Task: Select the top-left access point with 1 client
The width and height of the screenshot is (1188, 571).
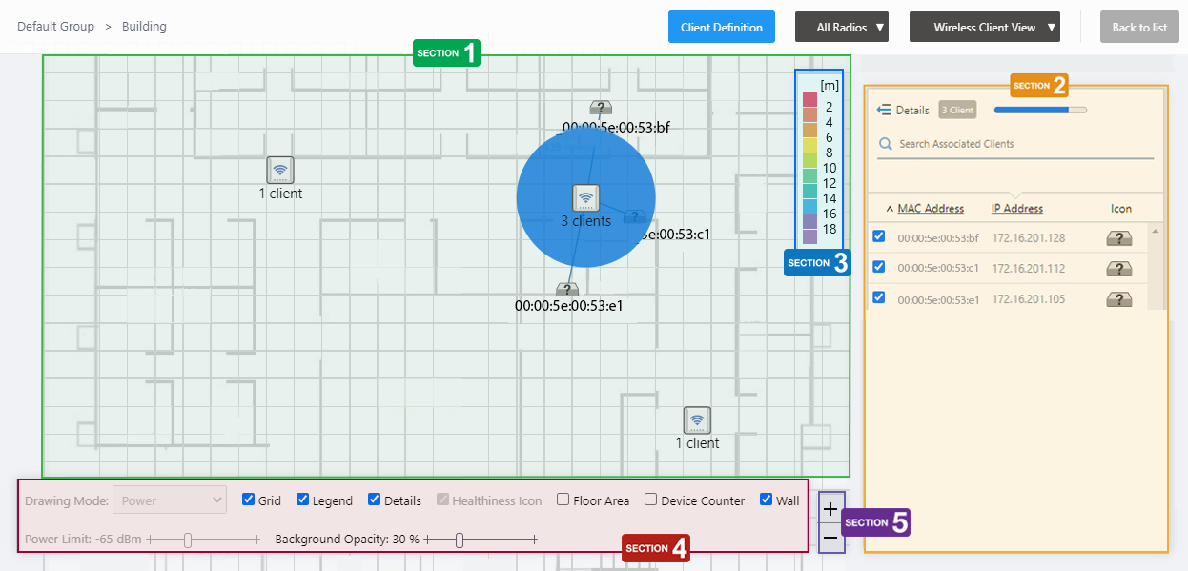Action: point(279,170)
